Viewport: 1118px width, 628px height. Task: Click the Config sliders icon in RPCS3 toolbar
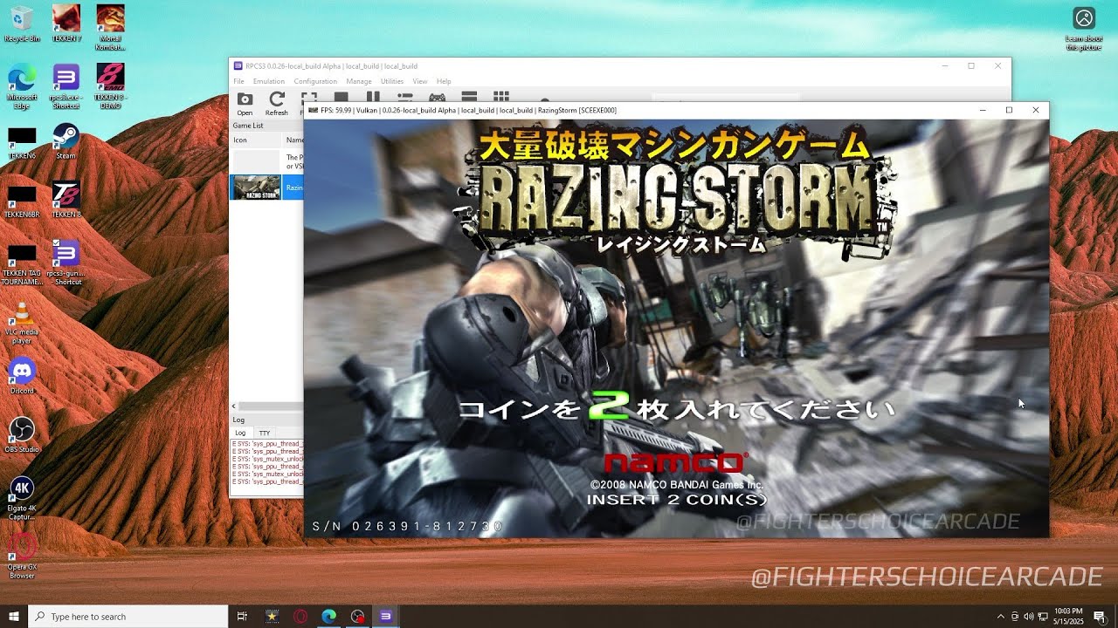coord(404,98)
